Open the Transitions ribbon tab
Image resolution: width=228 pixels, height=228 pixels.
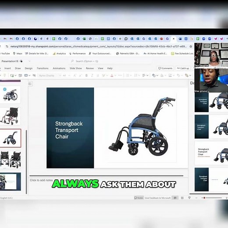click(x=43, y=68)
